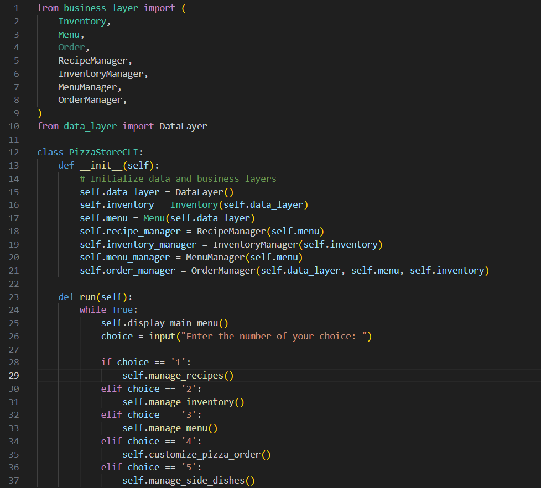
Task: Click the '__init__' method name
Action: (101, 165)
